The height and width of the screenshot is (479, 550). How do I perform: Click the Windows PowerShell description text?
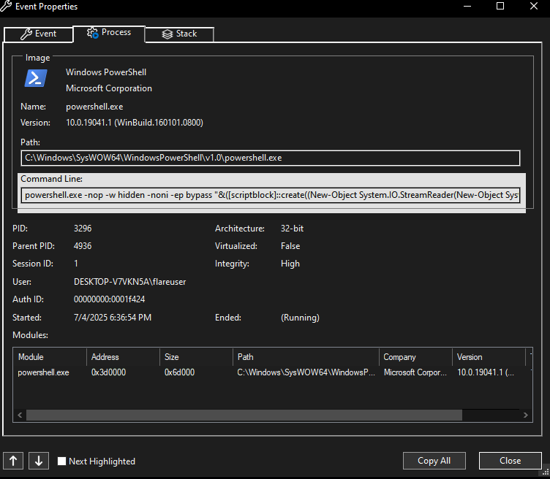point(106,72)
